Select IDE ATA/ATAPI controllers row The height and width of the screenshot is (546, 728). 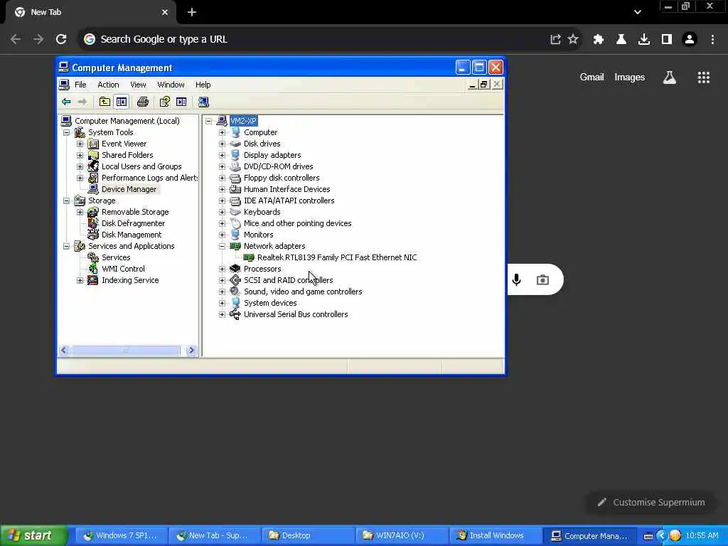point(289,200)
